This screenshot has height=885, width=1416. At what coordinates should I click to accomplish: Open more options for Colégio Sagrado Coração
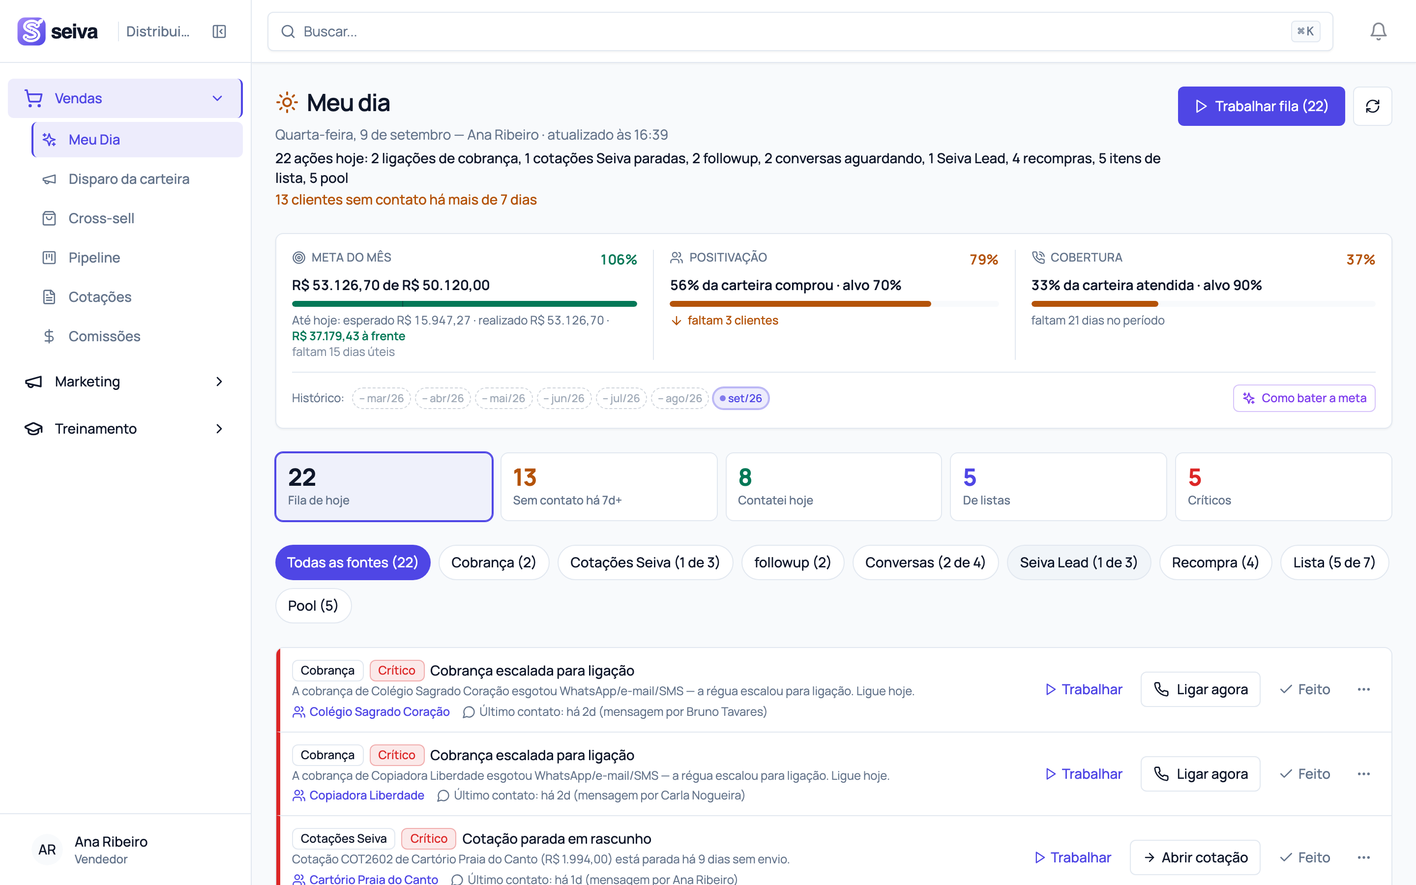coord(1363,689)
